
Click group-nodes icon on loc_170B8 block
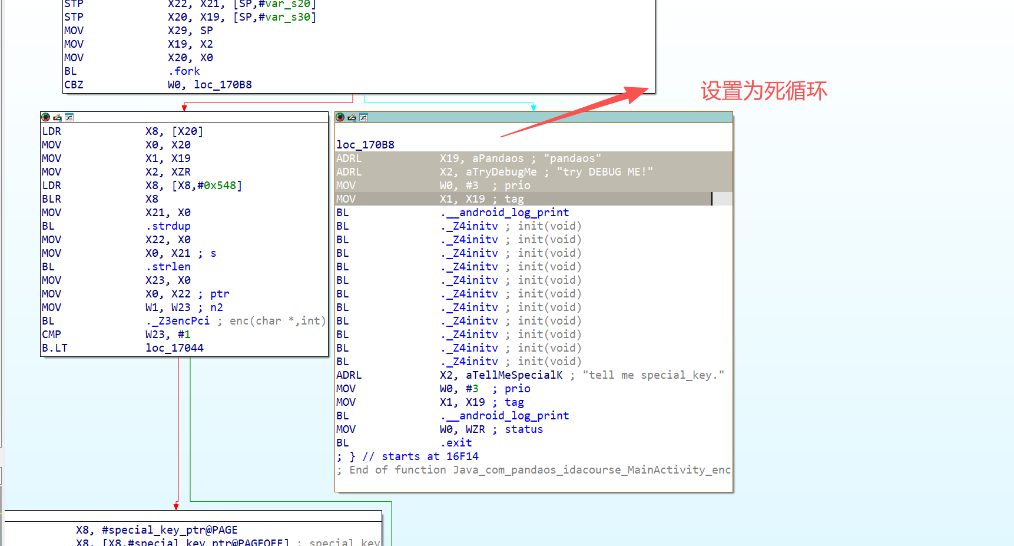point(363,117)
